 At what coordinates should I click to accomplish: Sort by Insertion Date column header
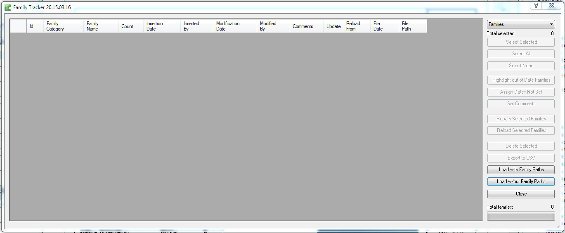pyautogui.click(x=162, y=26)
